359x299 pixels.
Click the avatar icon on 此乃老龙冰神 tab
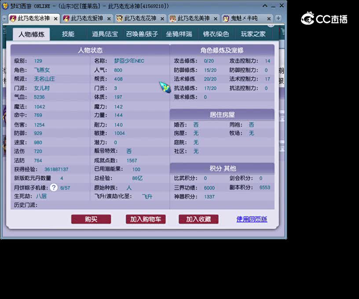[13, 19]
